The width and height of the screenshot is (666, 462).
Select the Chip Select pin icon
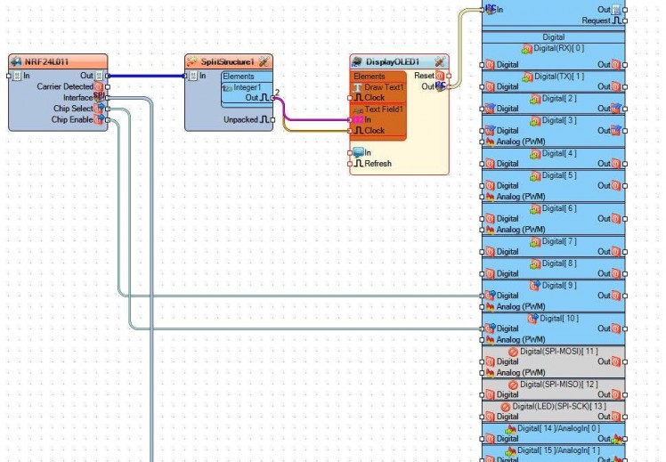99,109
